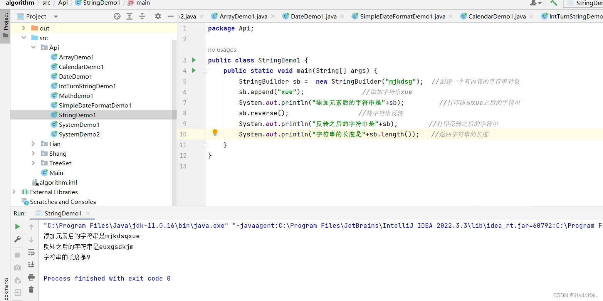Viewport: 603px width, 301px height.
Task: Click the attach debugger bug icon
Action: tap(17, 280)
